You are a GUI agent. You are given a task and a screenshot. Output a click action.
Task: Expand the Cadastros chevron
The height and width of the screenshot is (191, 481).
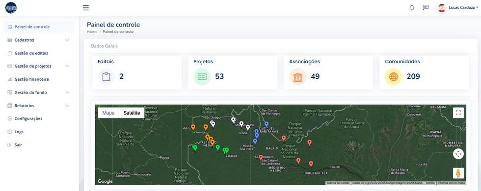tap(68, 40)
